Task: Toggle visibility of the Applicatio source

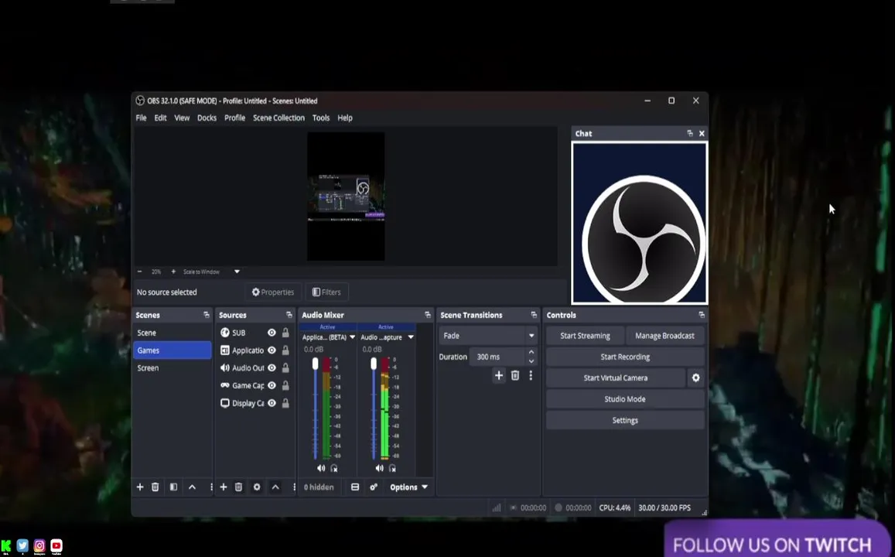Action: (x=272, y=350)
